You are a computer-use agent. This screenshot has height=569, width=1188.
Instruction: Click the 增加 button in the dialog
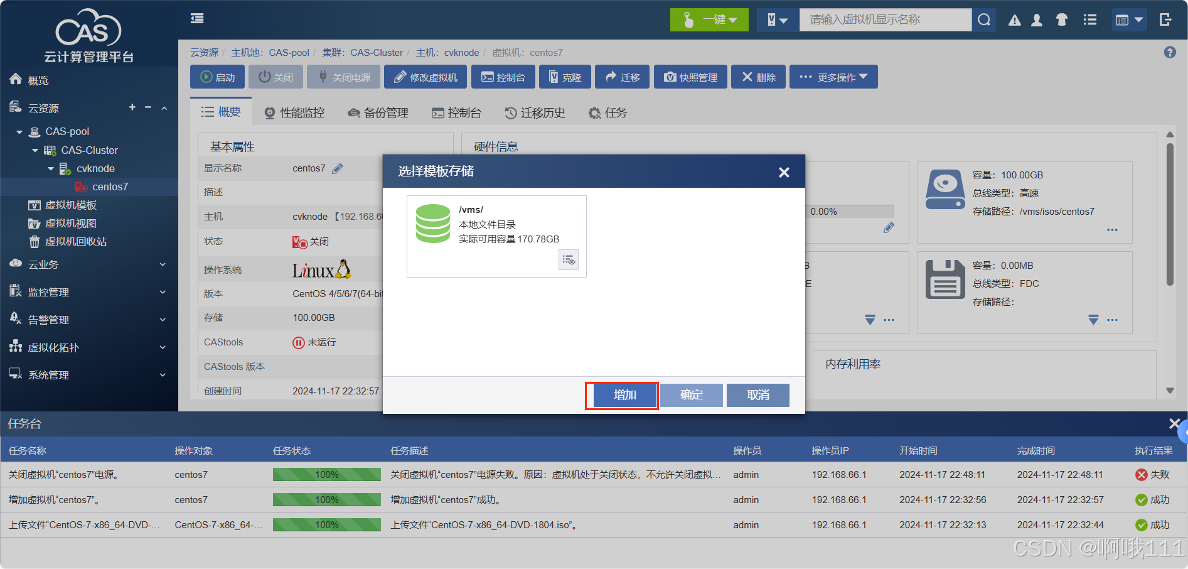[625, 395]
